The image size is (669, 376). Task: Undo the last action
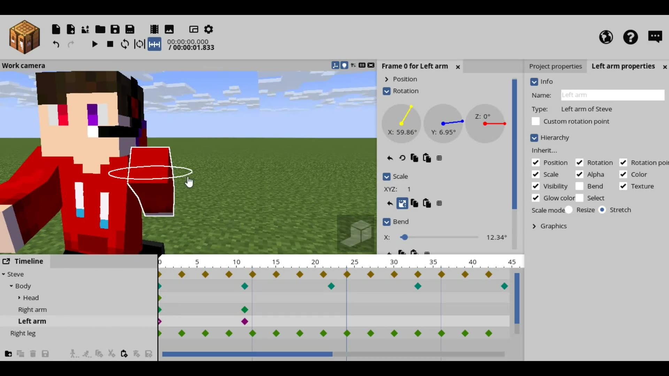tap(56, 44)
